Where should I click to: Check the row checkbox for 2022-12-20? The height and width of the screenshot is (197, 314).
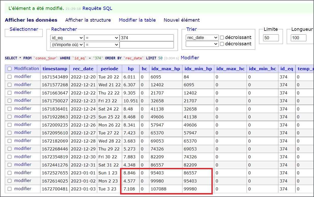tap(10, 77)
